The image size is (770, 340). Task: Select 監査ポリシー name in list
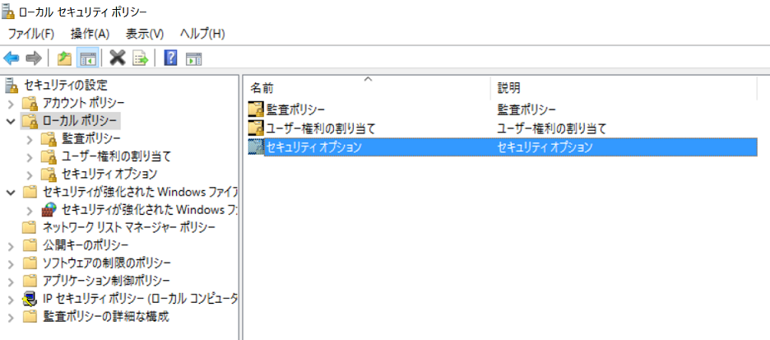click(295, 109)
